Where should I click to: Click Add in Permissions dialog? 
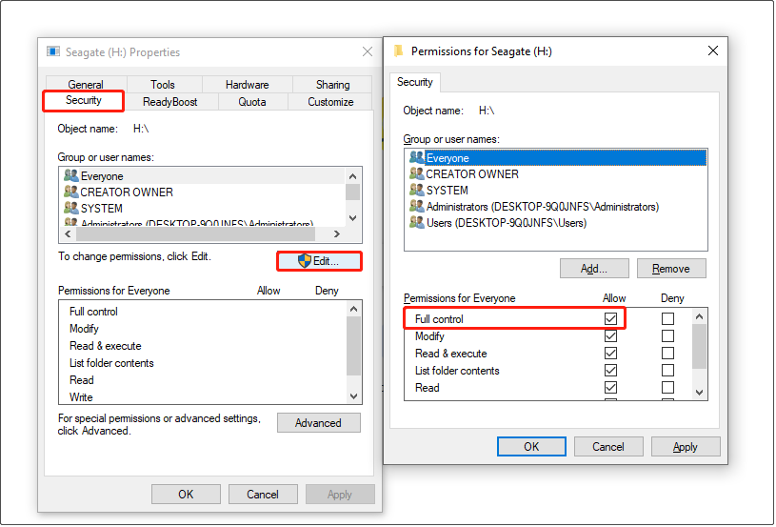pyautogui.click(x=594, y=269)
